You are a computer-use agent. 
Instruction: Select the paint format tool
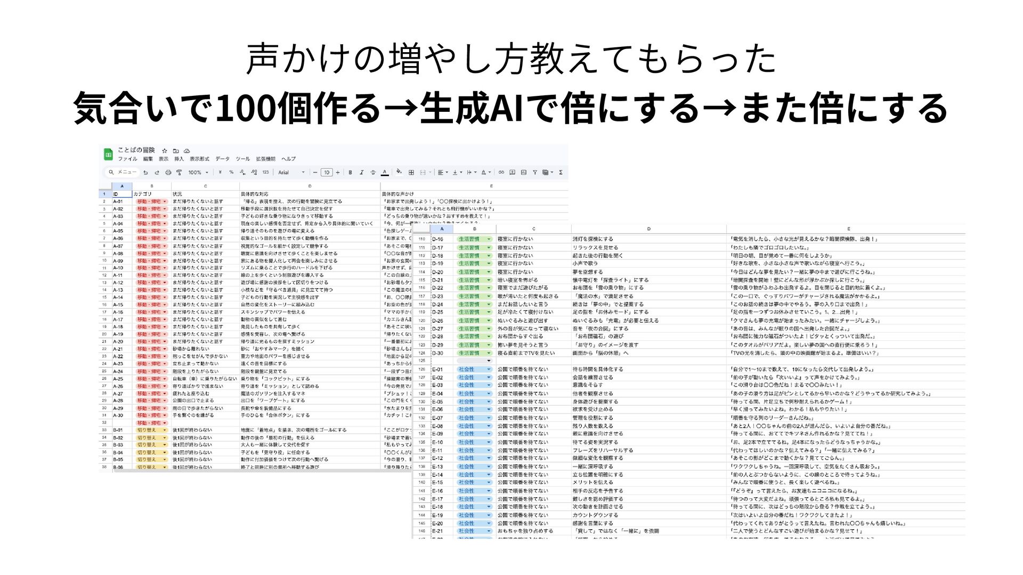tap(179, 172)
